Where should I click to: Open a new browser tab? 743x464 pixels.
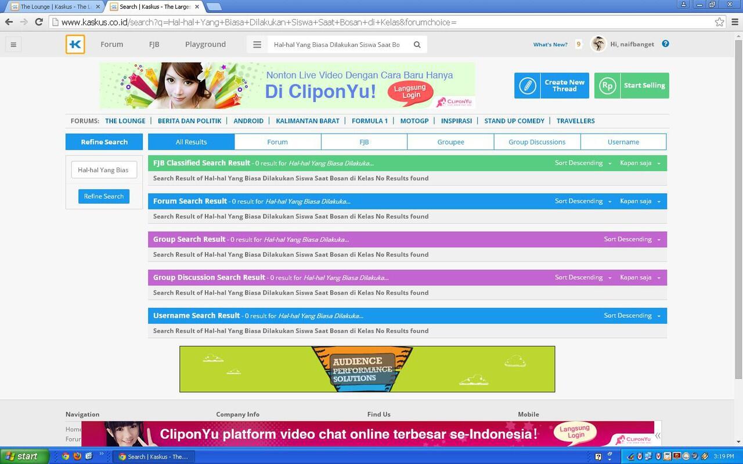click(x=214, y=7)
